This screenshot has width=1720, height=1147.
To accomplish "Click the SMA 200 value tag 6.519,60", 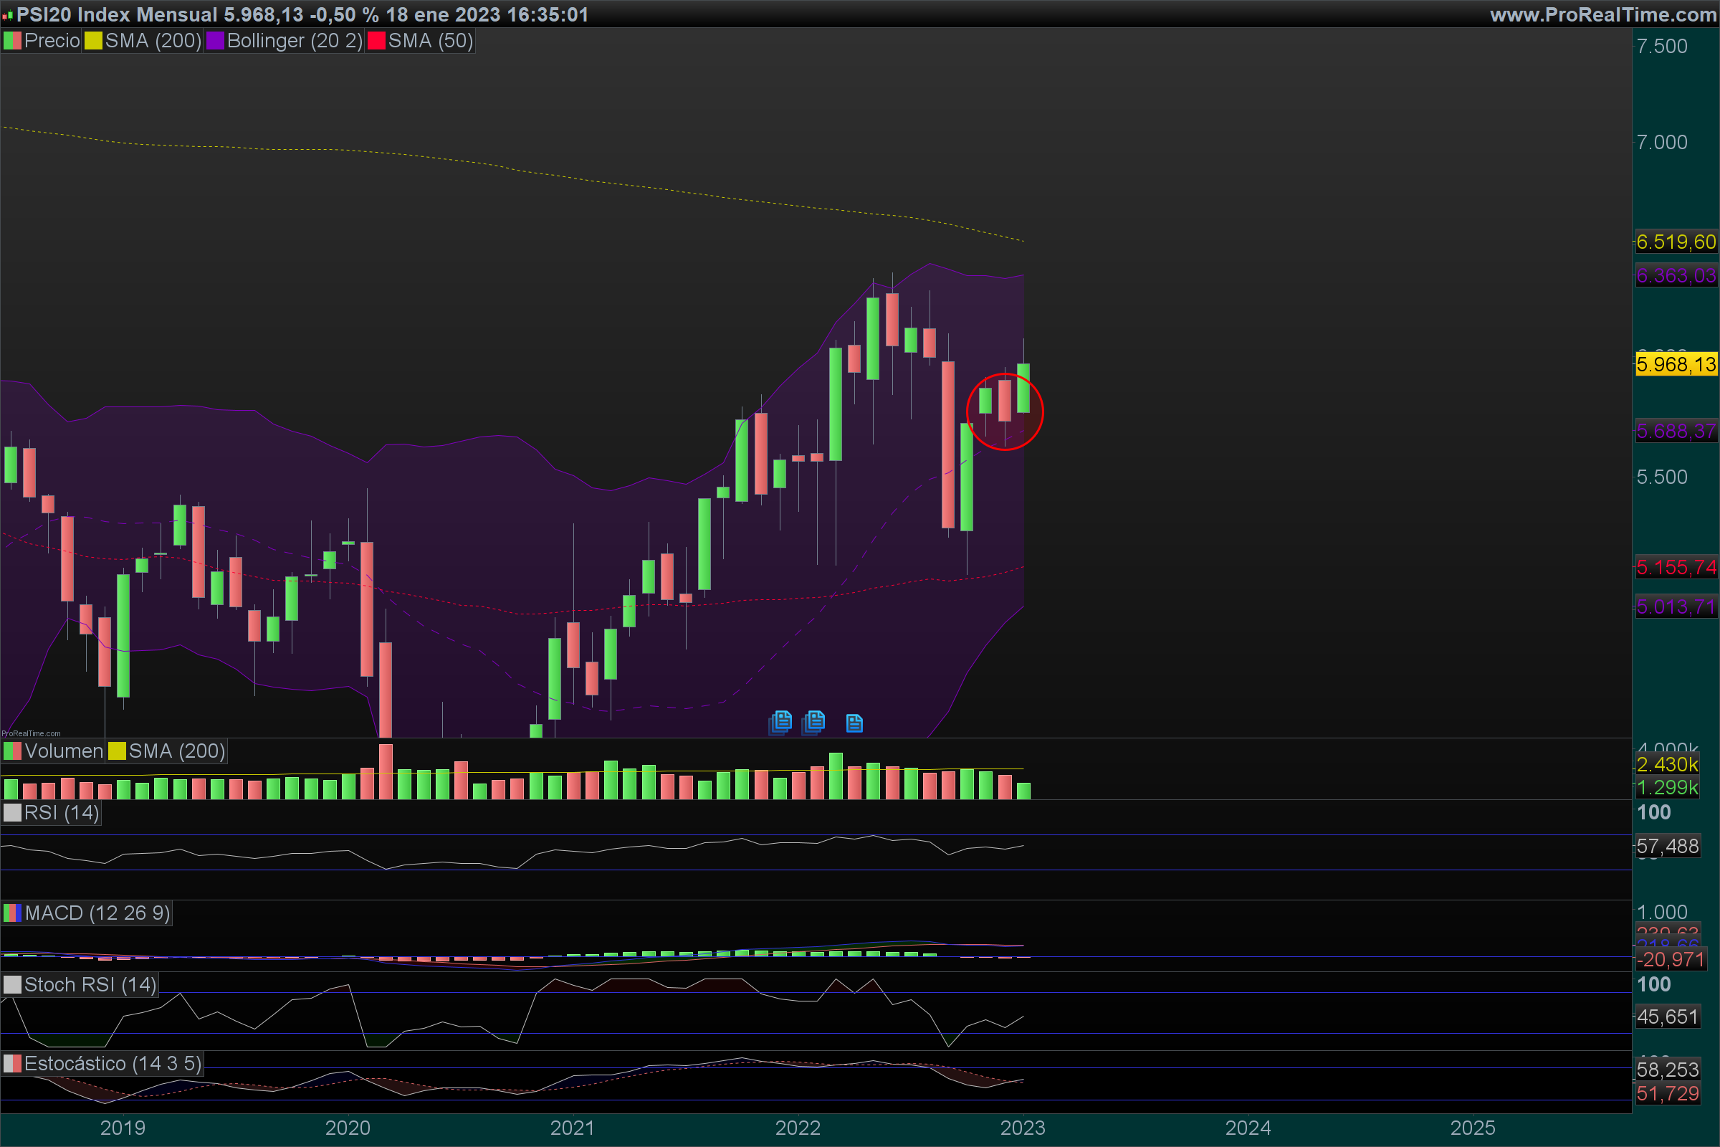I will click(1676, 242).
